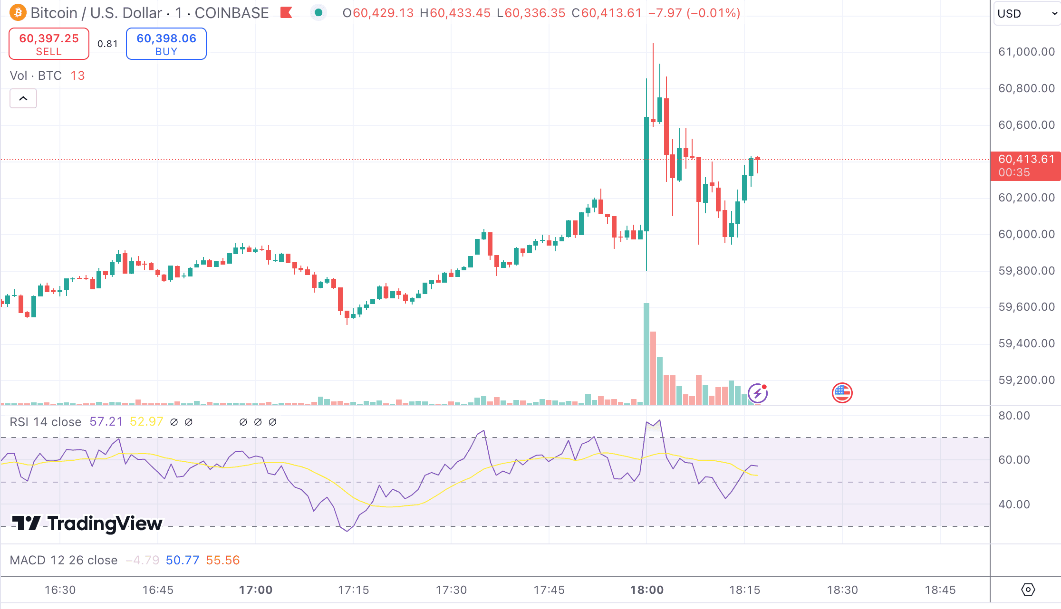Click the Bitcoin / U.S. Dollar symbol title
Screen dimensions: 1061x609
tap(96, 13)
